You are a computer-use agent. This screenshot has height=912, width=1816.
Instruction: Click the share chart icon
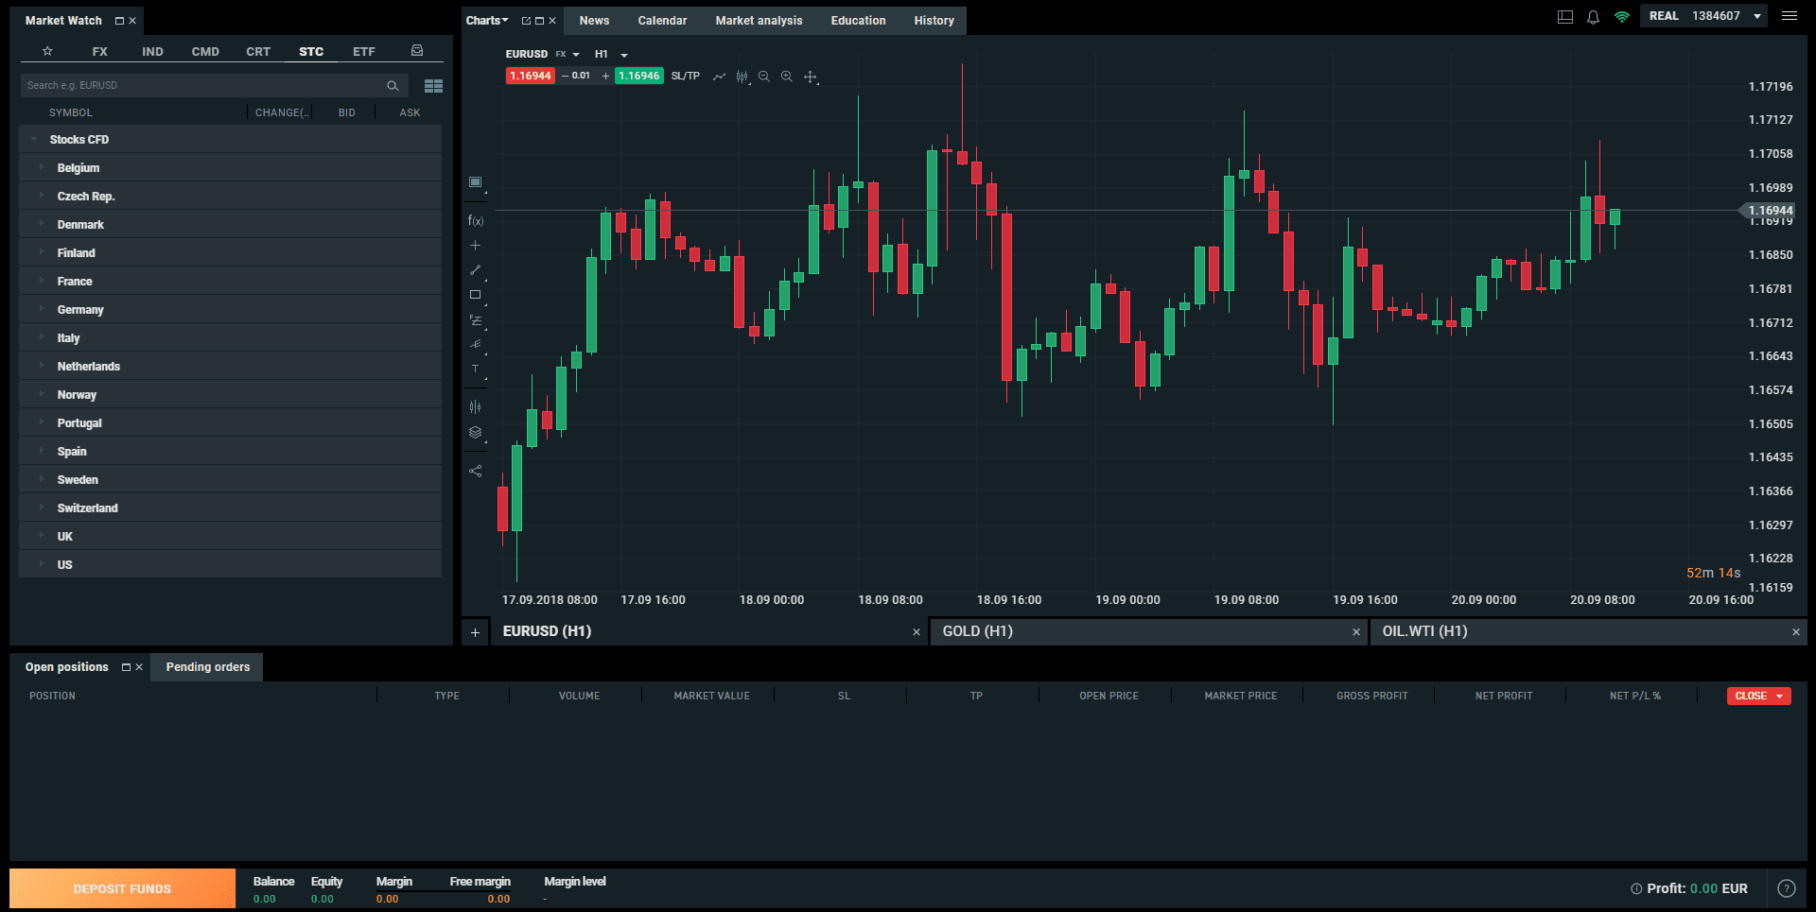476,471
